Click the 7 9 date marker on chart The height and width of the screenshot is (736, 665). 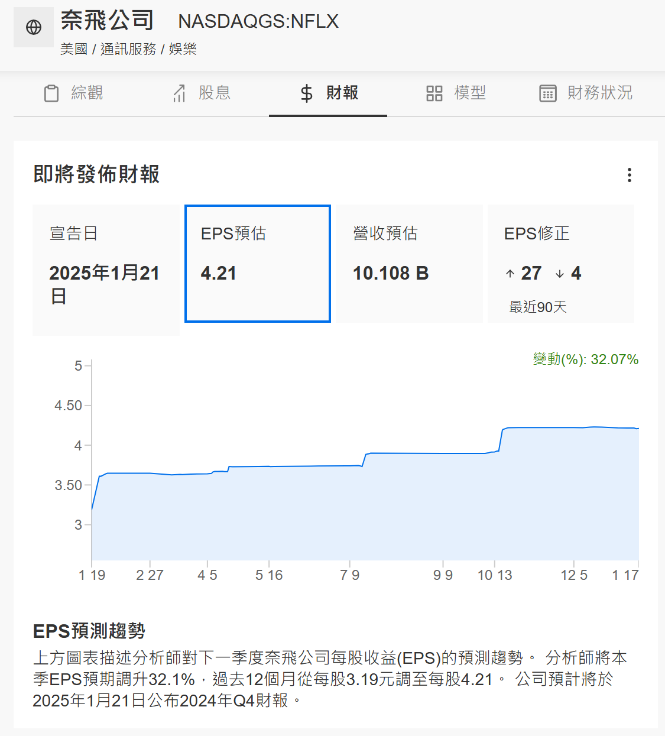tap(350, 575)
